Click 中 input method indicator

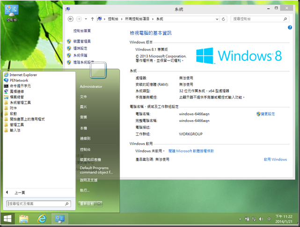269,219
